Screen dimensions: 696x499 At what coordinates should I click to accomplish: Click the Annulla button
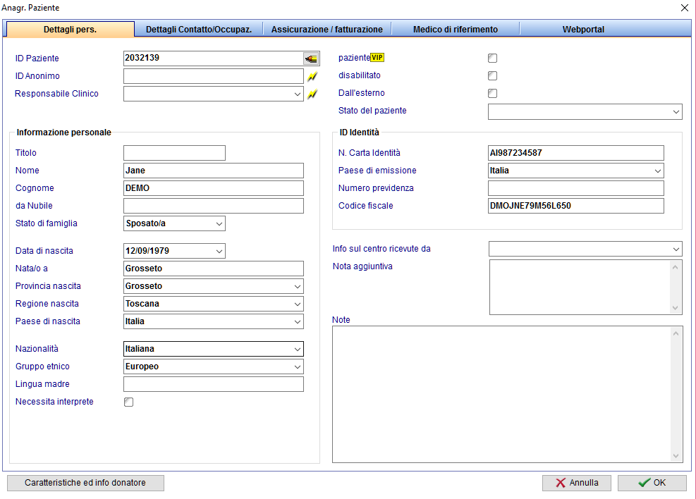(x=577, y=483)
